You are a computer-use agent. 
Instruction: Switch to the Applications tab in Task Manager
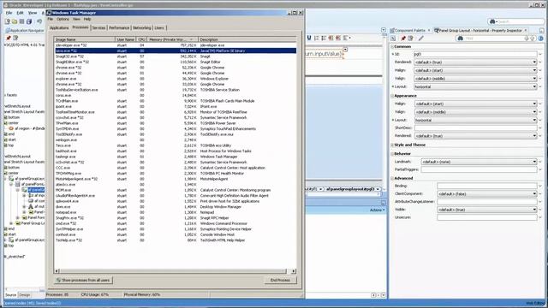(x=59, y=28)
